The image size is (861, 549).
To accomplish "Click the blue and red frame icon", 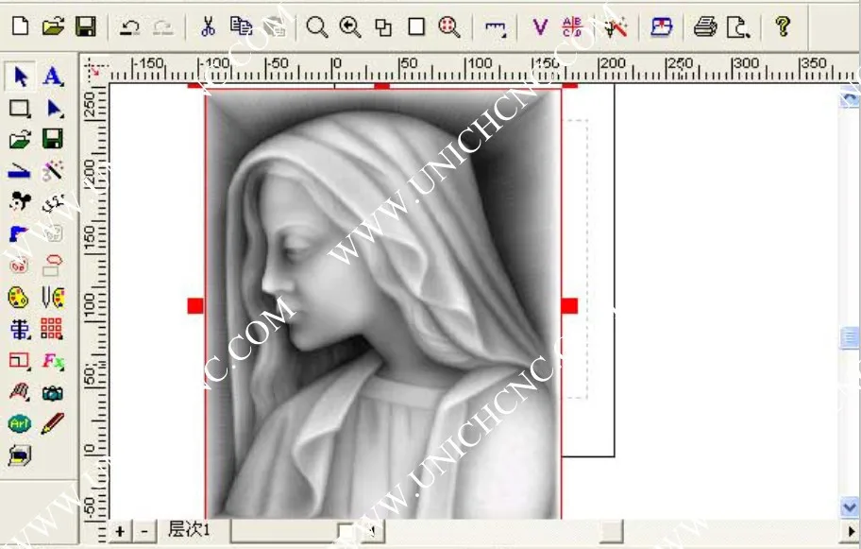I will [x=662, y=26].
